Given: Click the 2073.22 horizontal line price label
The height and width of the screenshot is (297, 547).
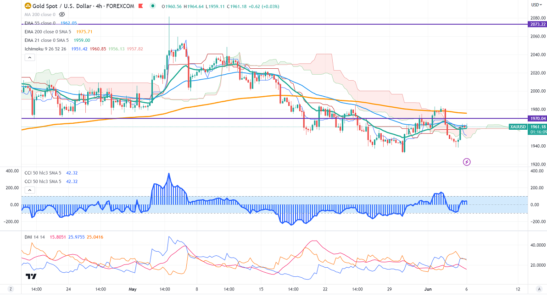Looking at the screenshot, I should tap(537, 24).
